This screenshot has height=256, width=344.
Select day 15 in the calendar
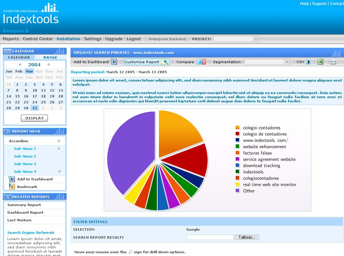[17, 96]
